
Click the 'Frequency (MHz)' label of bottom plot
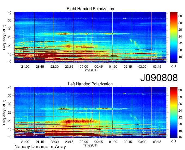click(x=4, y=112)
